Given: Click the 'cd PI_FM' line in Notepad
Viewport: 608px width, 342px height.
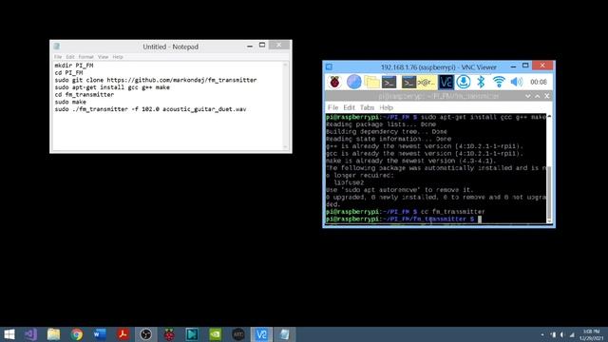Looking at the screenshot, I should coord(68,72).
